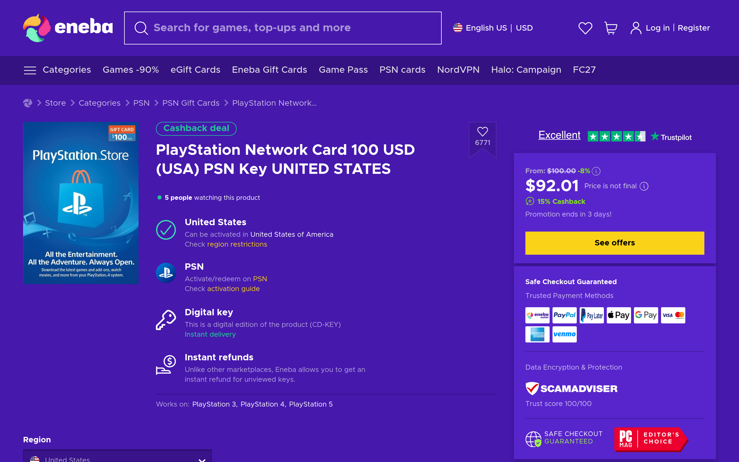This screenshot has height=462, width=739.
Task: Open the Categories hamburger menu
Action: tap(30, 70)
